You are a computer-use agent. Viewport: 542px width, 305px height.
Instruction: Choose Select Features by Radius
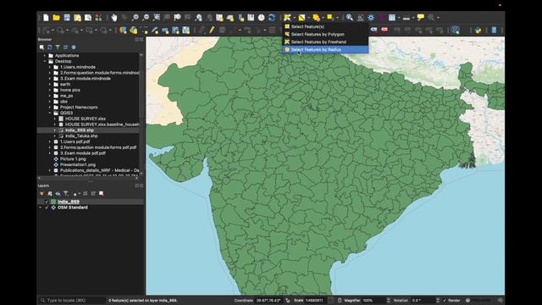tap(325, 49)
